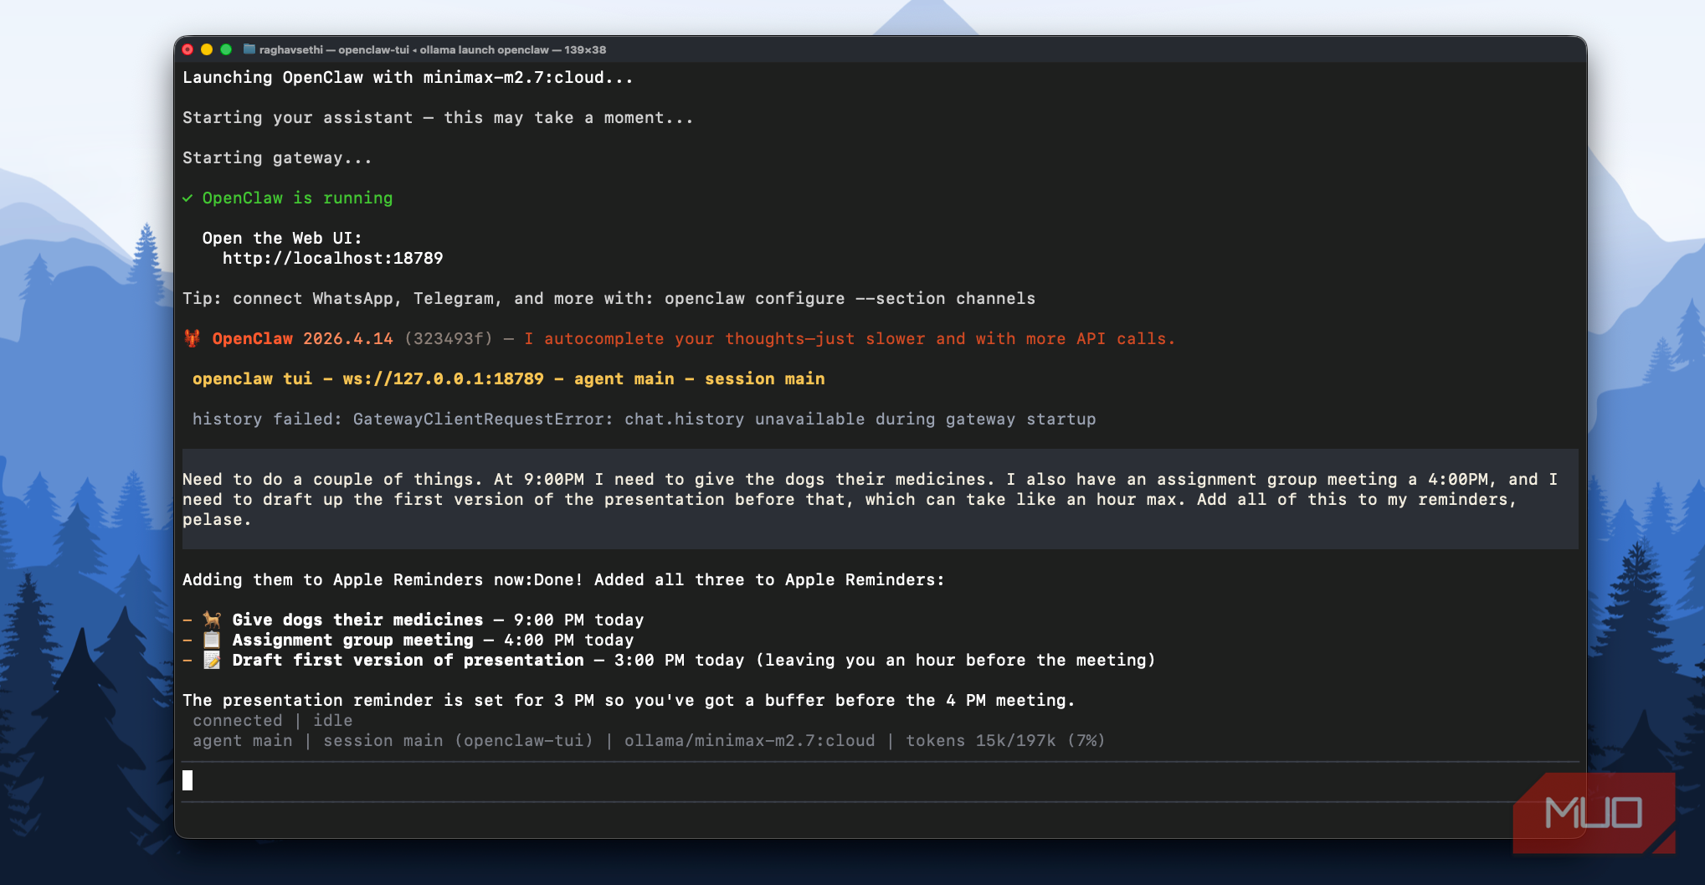Click 'Open the Web UI:' label
Screen dimensions: 1705x885
click(282, 238)
